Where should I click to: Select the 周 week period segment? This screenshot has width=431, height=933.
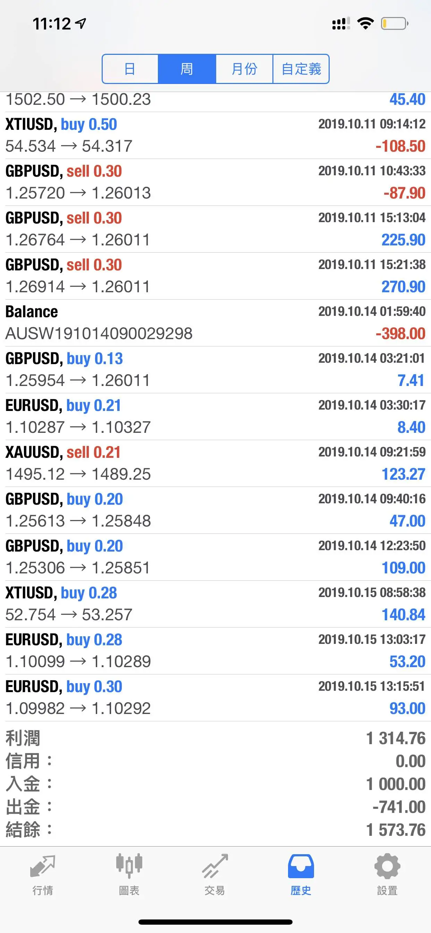(x=187, y=69)
